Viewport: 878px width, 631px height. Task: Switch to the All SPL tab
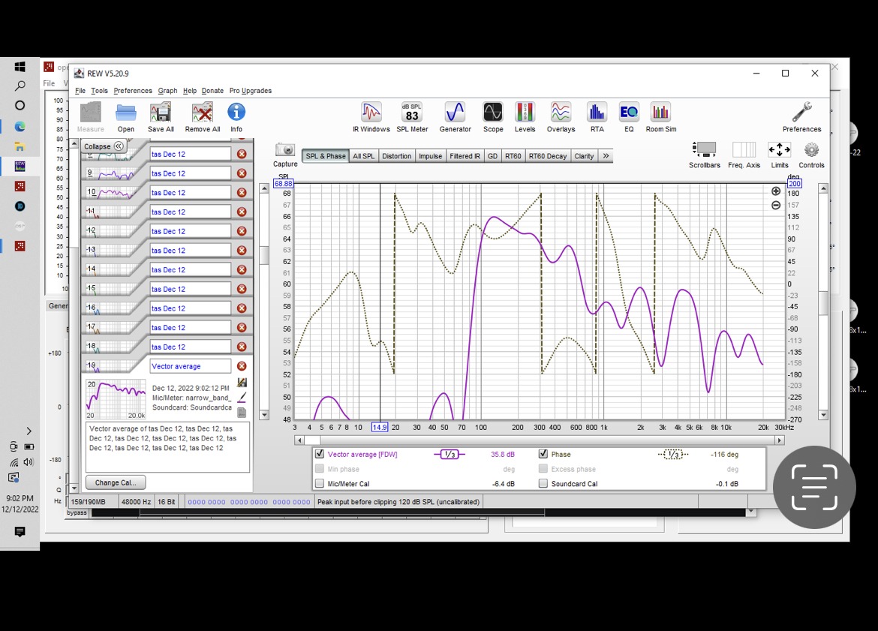[x=363, y=155]
